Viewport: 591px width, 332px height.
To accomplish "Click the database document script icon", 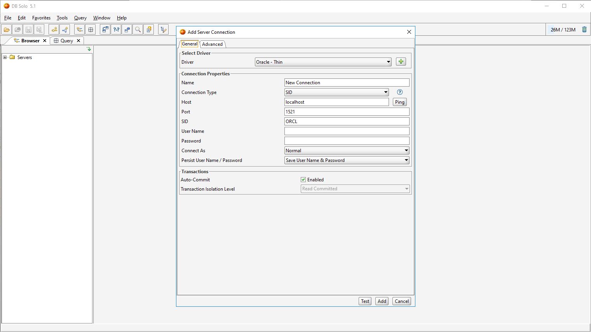I will 149,30.
